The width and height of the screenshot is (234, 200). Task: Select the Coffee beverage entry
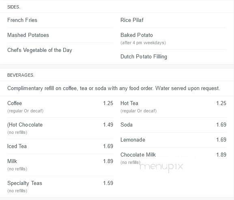pos(15,103)
